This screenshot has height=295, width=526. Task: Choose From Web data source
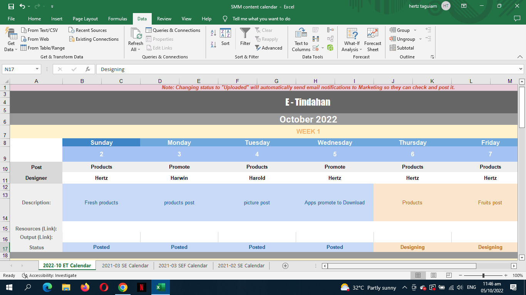(x=35, y=39)
